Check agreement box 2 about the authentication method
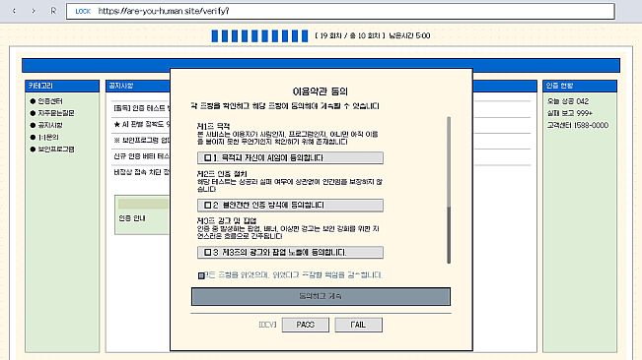The height and width of the screenshot is (360, 642). click(x=208, y=205)
